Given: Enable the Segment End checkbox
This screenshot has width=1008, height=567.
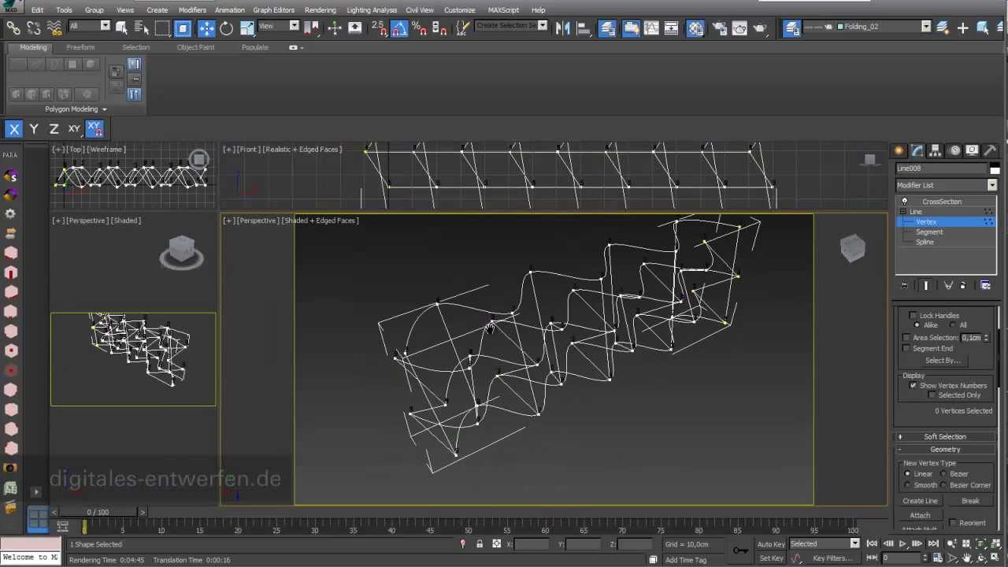Looking at the screenshot, I should (x=906, y=348).
